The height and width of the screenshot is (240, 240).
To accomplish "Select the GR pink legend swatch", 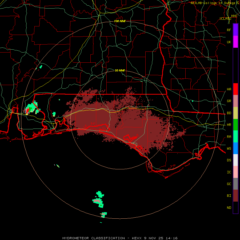I will click(x=235, y=101).
